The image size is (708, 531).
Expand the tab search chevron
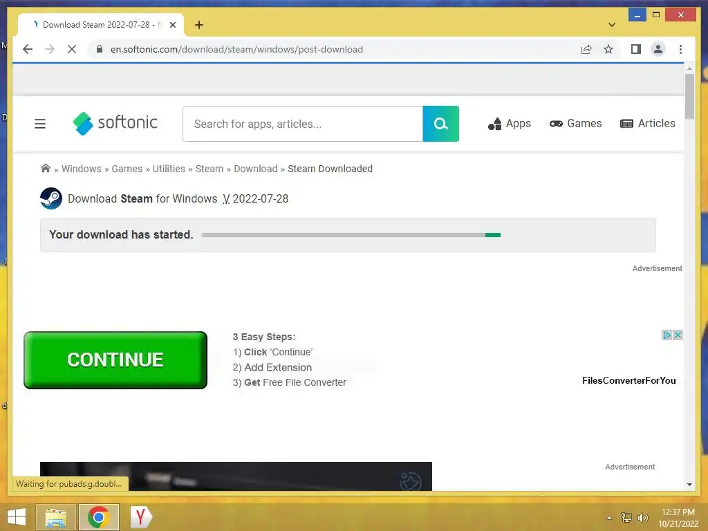tap(612, 25)
